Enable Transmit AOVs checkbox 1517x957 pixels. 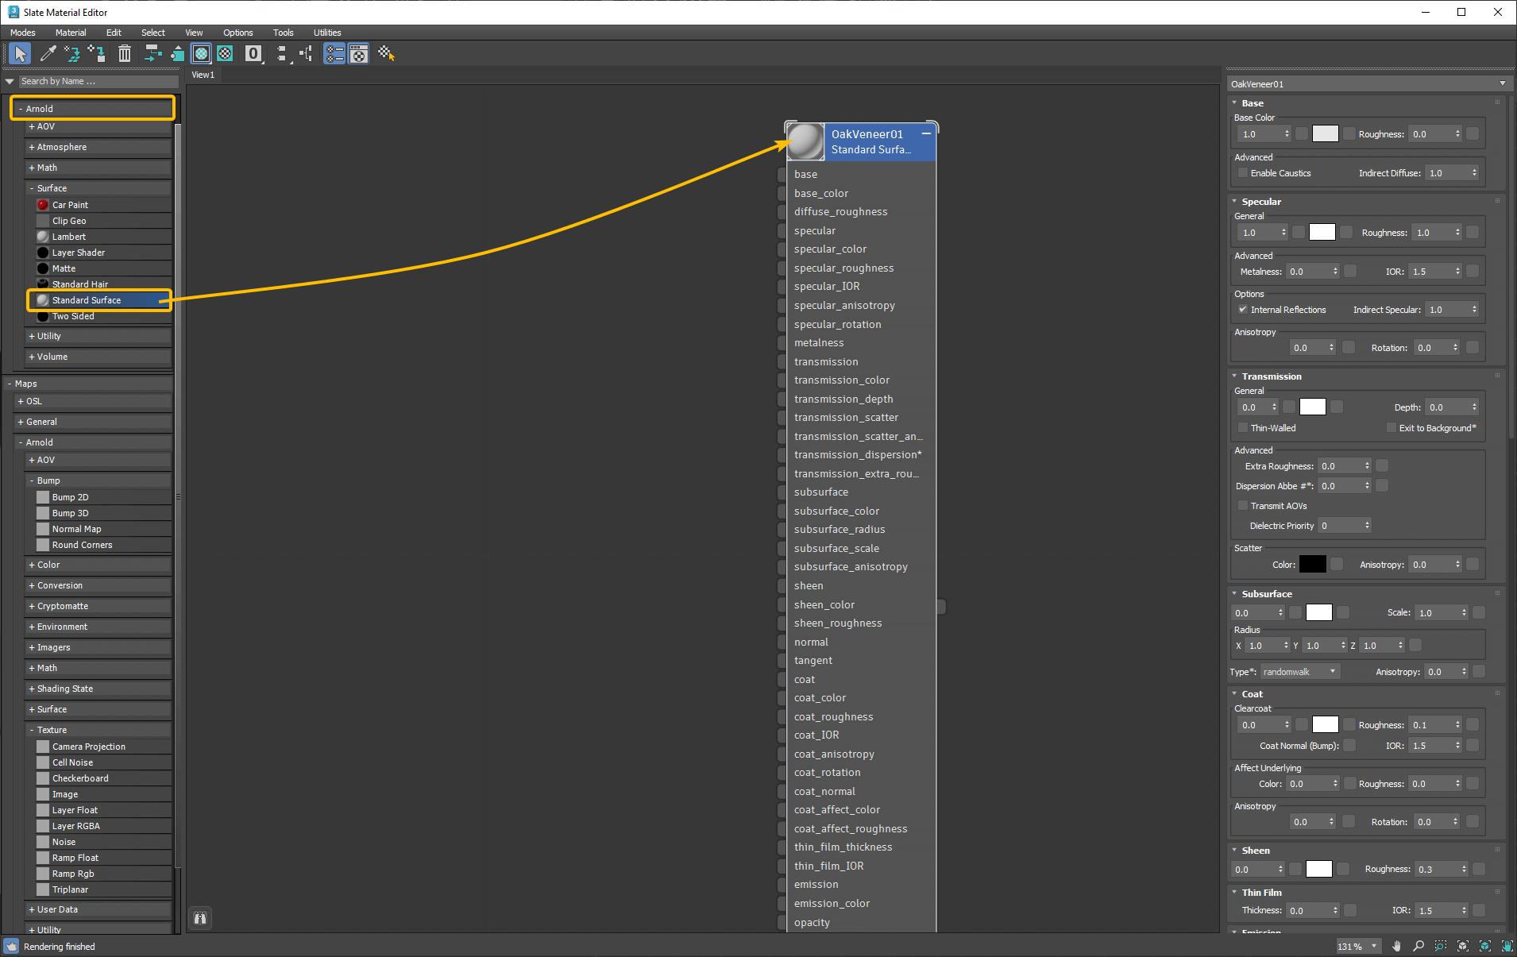point(1243,506)
